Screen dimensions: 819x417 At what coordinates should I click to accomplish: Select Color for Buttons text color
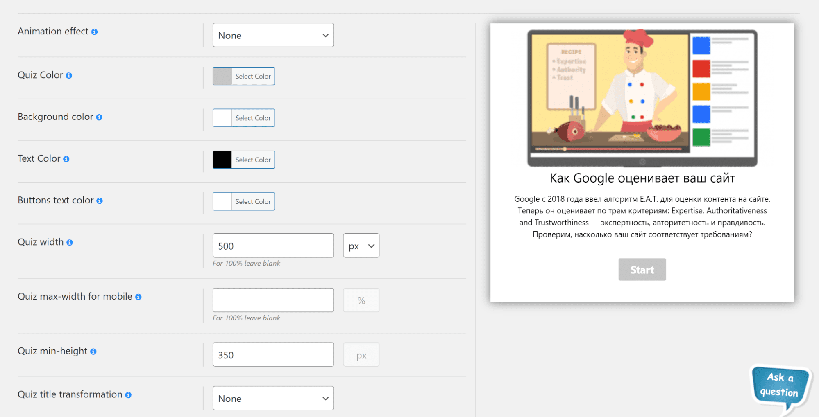tap(253, 201)
